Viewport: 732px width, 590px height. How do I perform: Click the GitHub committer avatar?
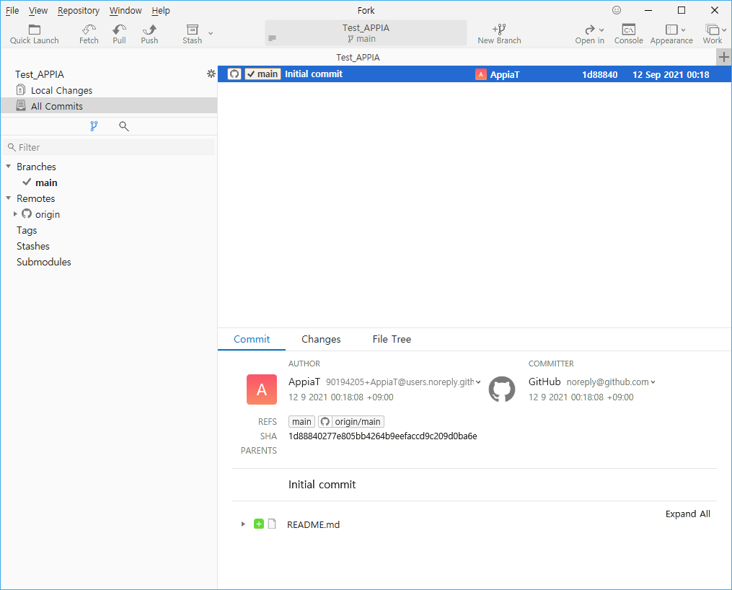click(x=502, y=389)
